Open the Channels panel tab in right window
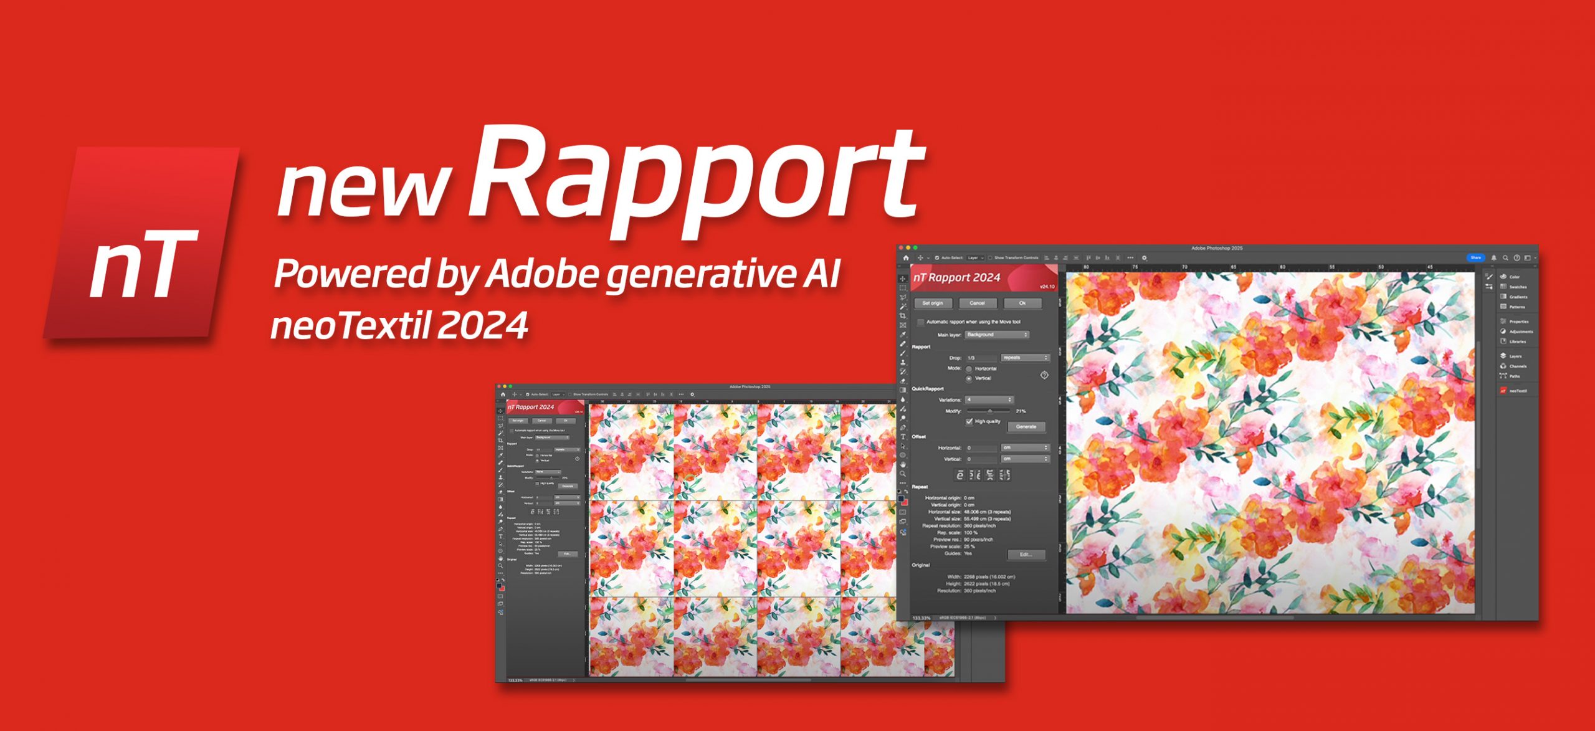 (x=1513, y=366)
